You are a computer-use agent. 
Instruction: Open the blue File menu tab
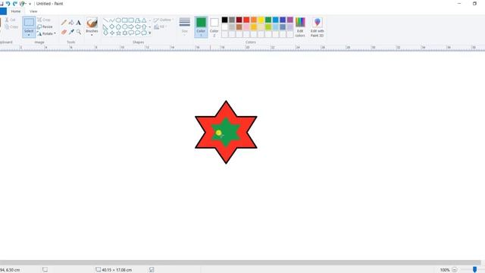[3, 11]
